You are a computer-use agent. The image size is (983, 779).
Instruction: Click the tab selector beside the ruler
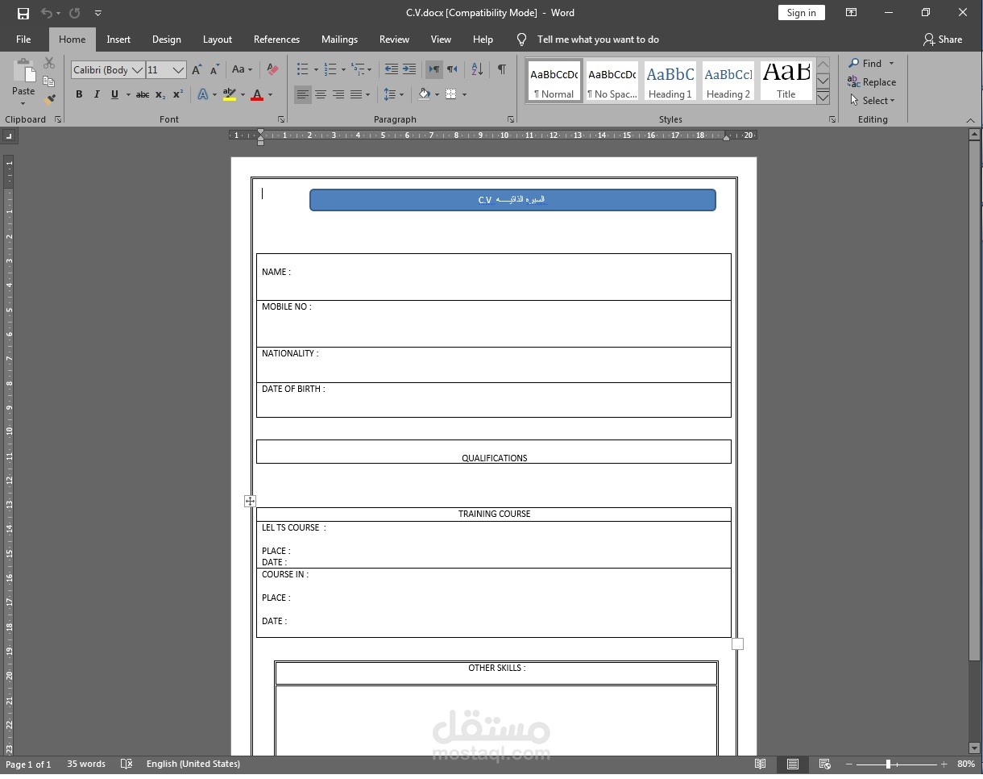tap(9, 135)
